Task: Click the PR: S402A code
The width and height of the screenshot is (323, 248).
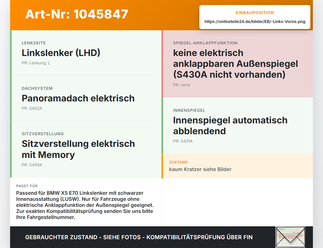Action: 32,108
